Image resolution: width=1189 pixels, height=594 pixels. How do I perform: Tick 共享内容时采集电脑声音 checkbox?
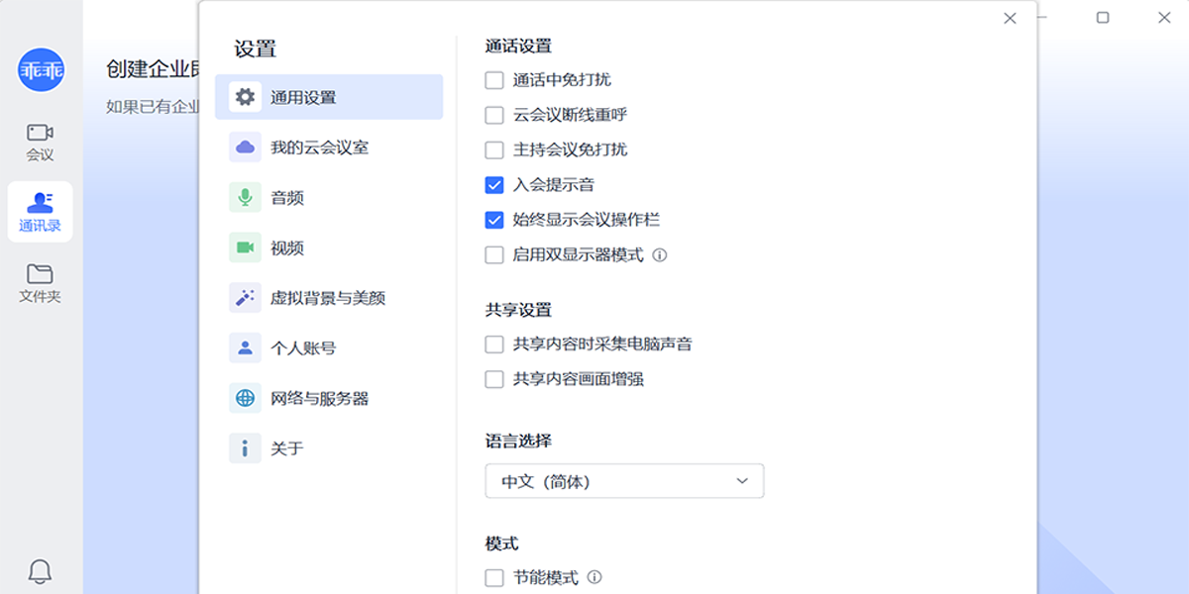(494, 345)
